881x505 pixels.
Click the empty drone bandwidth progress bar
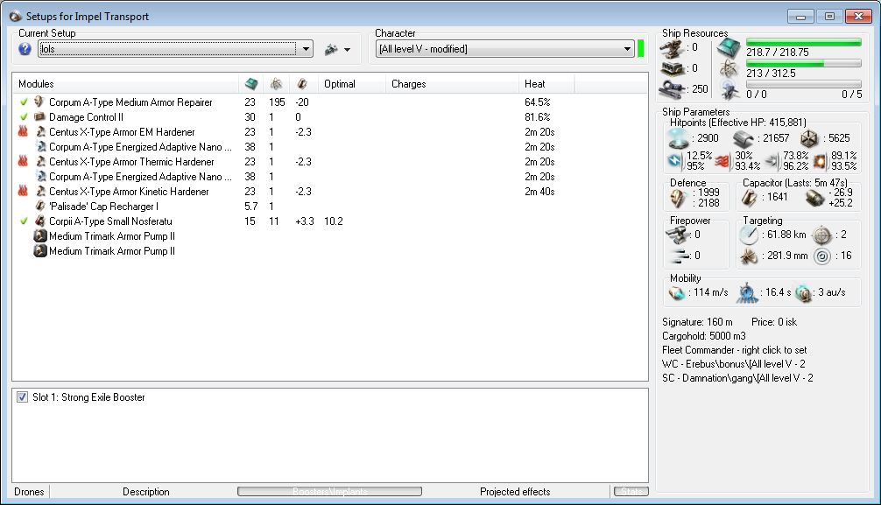click(x=803, y=84)
